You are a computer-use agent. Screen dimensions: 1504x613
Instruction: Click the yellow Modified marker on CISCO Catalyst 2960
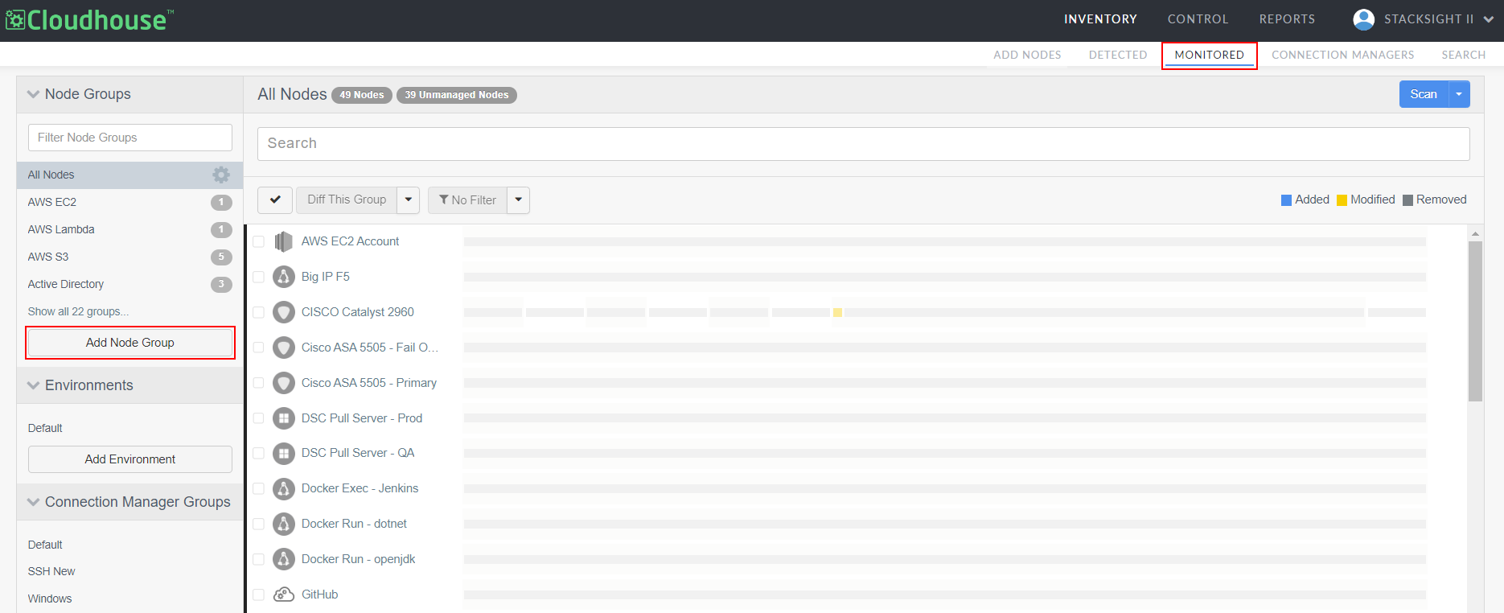click(x=837, y=312)
